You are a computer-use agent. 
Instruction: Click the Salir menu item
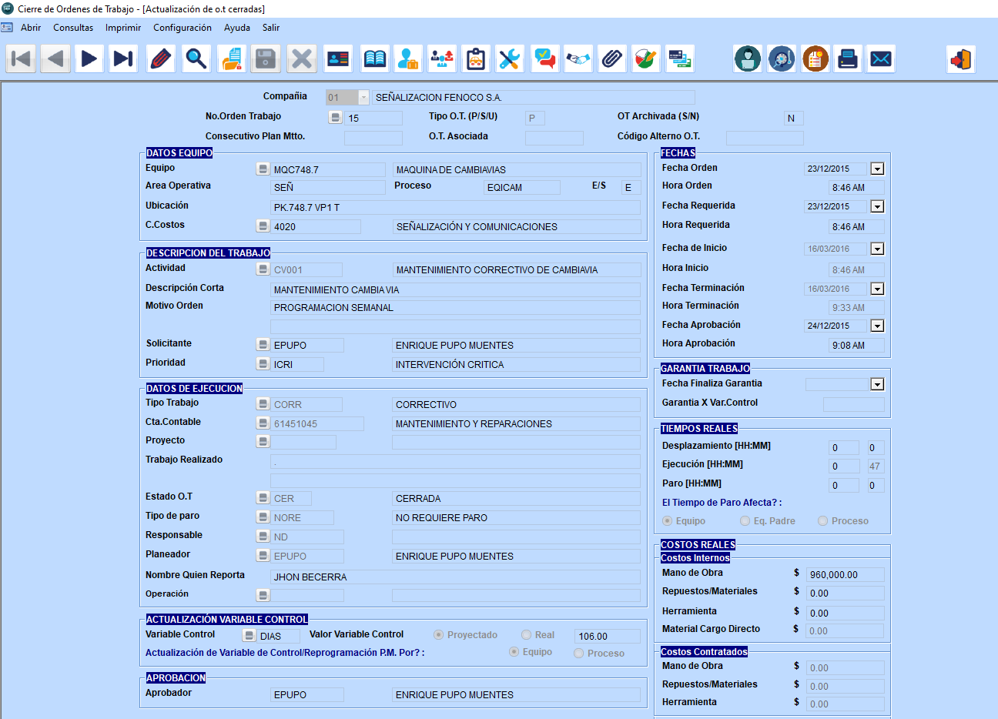pyautogui.click(x=271, y=28)
